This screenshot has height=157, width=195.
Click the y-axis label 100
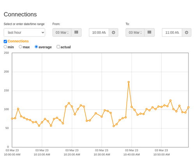6,109
